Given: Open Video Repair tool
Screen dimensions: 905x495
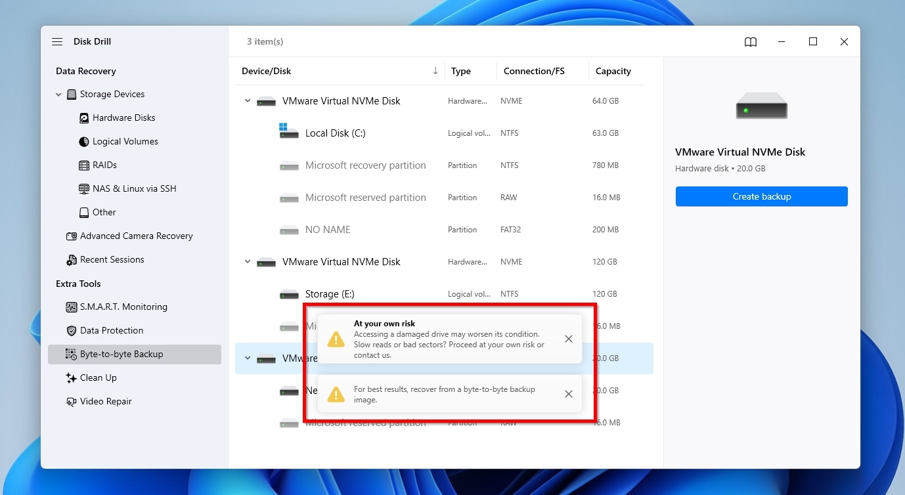Looking at the screenshot, I should 106,401.
